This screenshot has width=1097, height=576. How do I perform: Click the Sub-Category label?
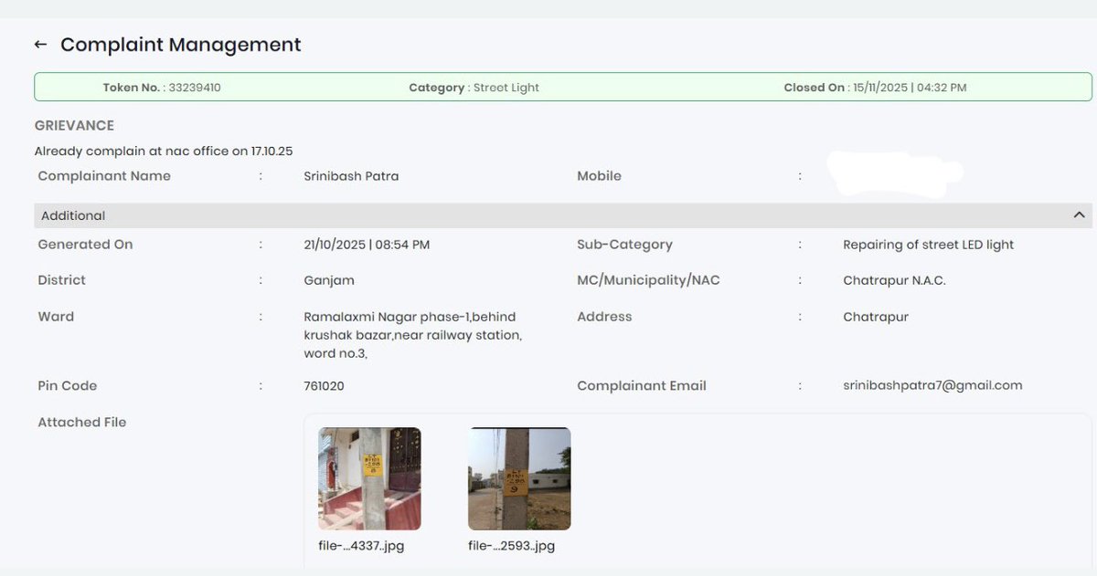click(624, 245)
